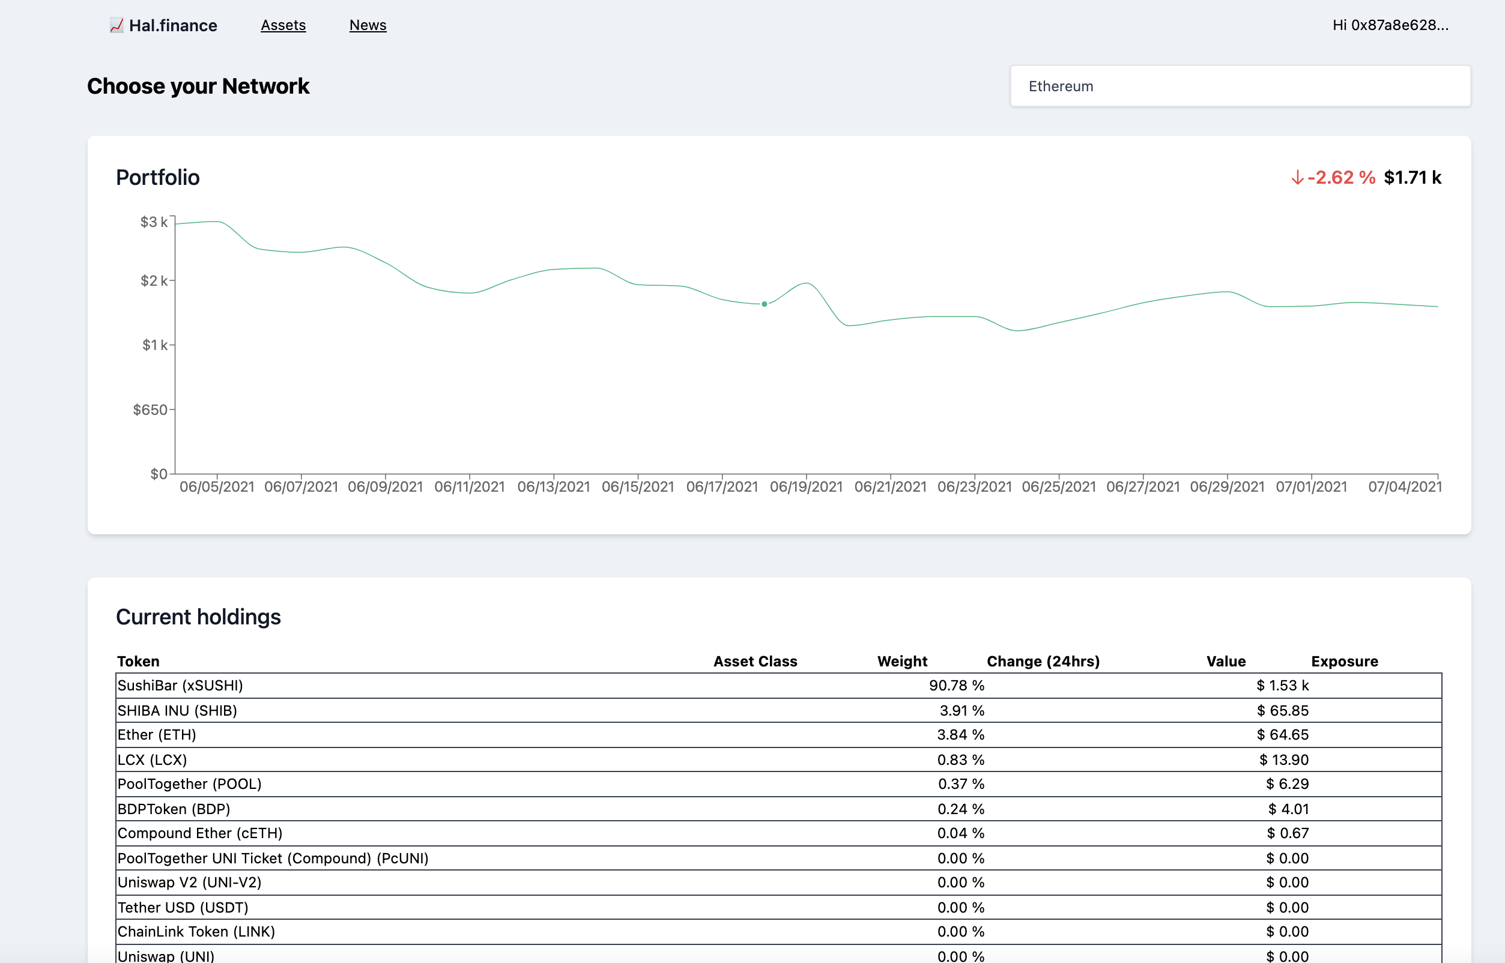Click the $ 64.65 value cell
The image size is (1505, 963).
click(x=1282, y=735)
